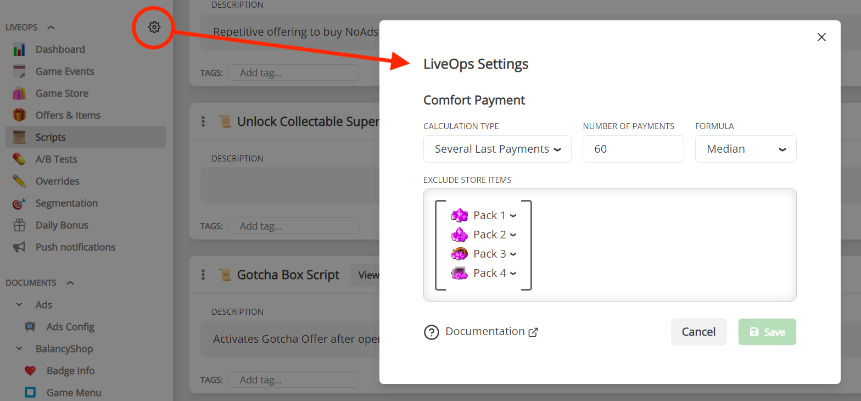Click Gotcha Box Script description text
Image resolution: width=861 pixels, height=401 pixels.
[296, 338]
